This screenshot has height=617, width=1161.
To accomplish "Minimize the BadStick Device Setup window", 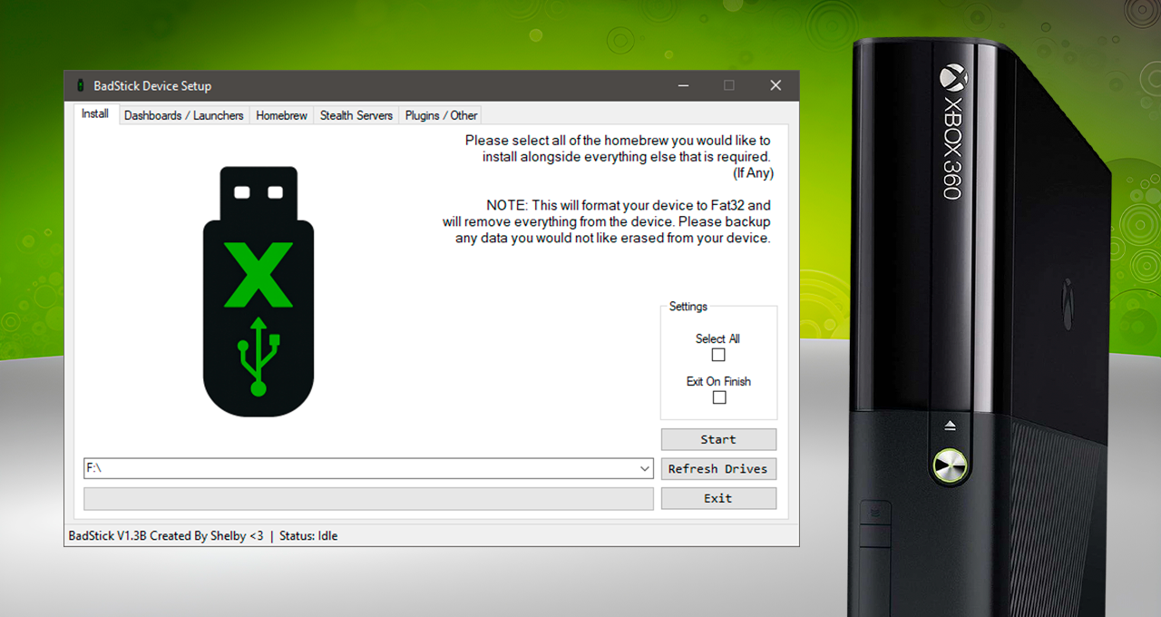I will pyautogui.click(x=683, y=85).
